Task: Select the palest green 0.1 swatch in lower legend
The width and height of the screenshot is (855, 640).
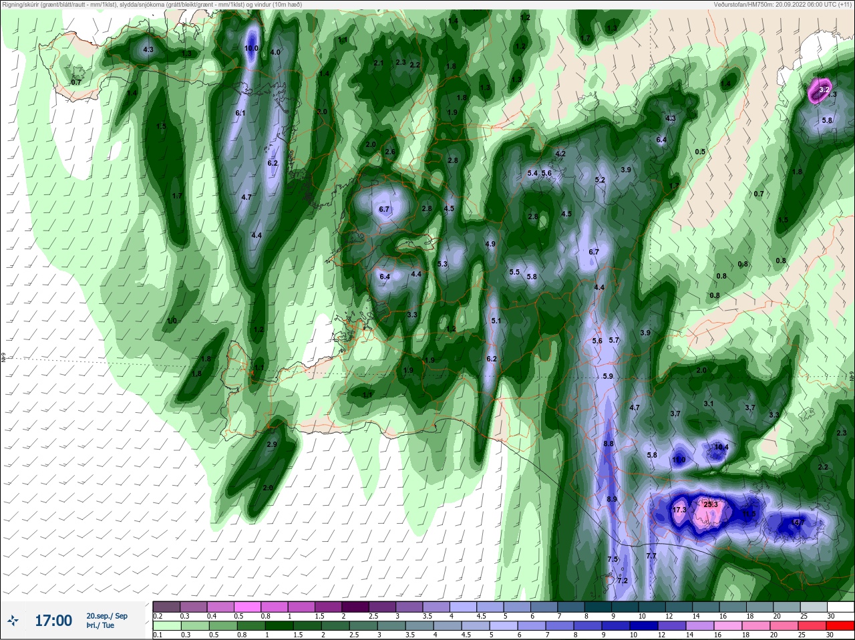Action: 166,626
